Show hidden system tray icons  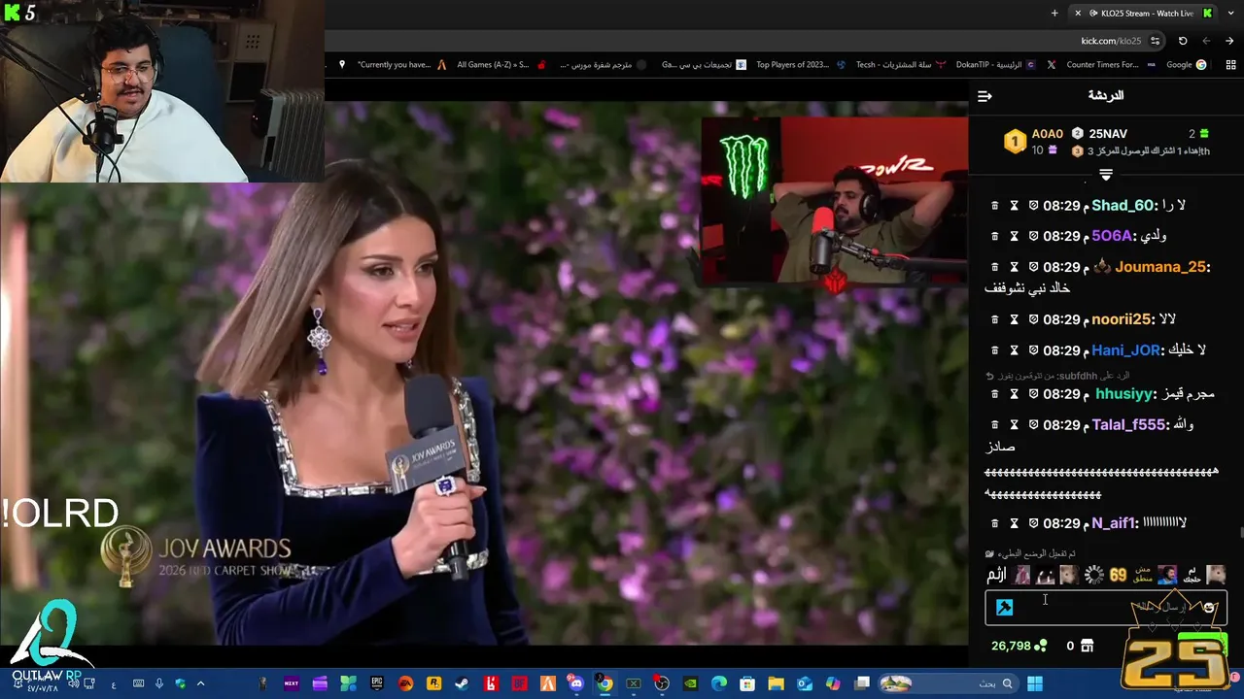(x=201, y=683)
